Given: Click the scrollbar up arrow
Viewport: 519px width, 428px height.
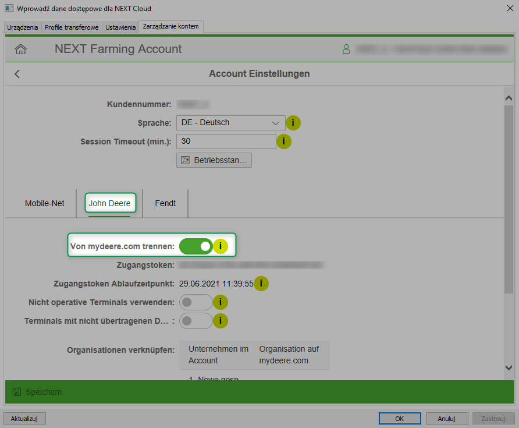Looking at the screenshot, I should [x=509, y=98].
